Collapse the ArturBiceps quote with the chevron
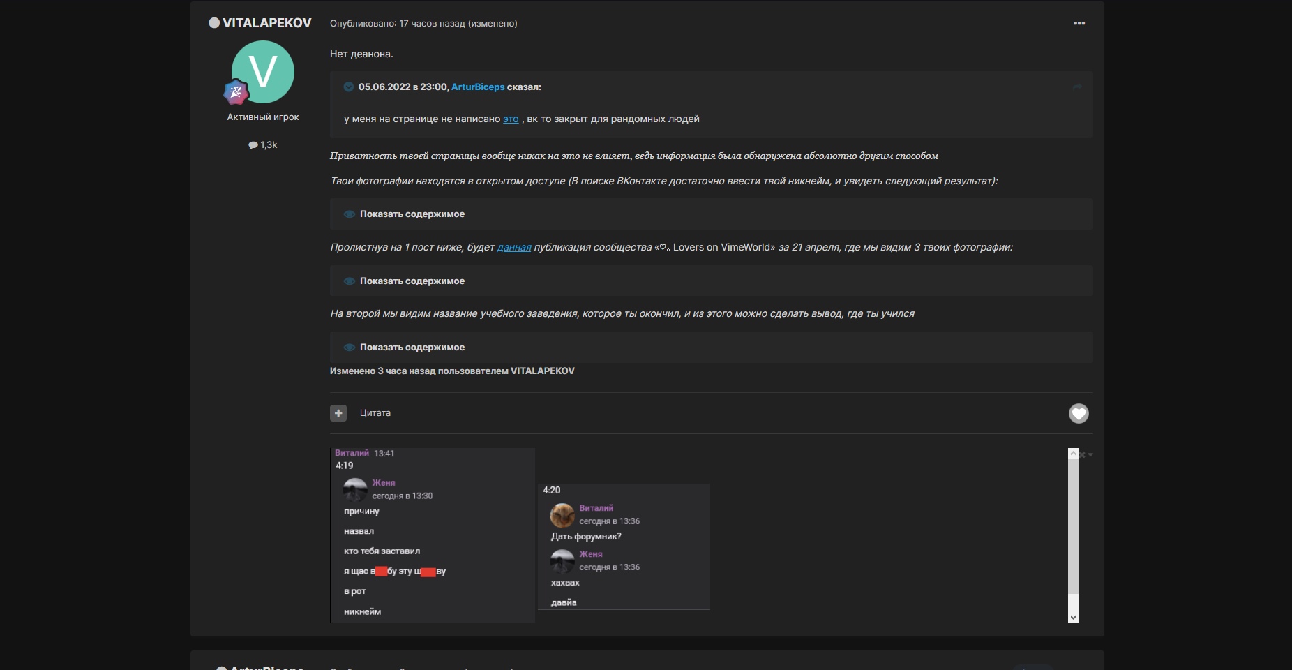This screenshot has width=1292, height=670. [x=349, y=87]
